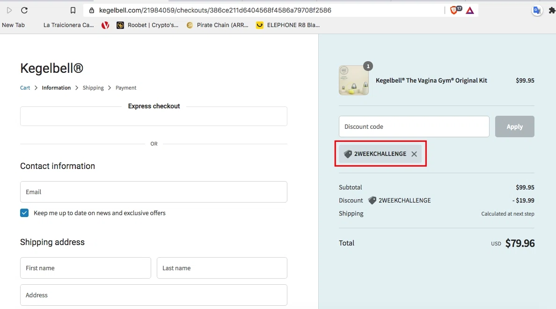Click the forward navigation arrow

pyautogui.click(x=9, y=10)
